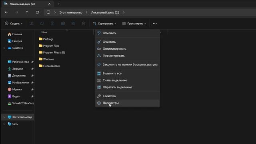256x144 pixels.
Task: Click Этот компьютер in the address bar
Action: (x=71, y=12)
